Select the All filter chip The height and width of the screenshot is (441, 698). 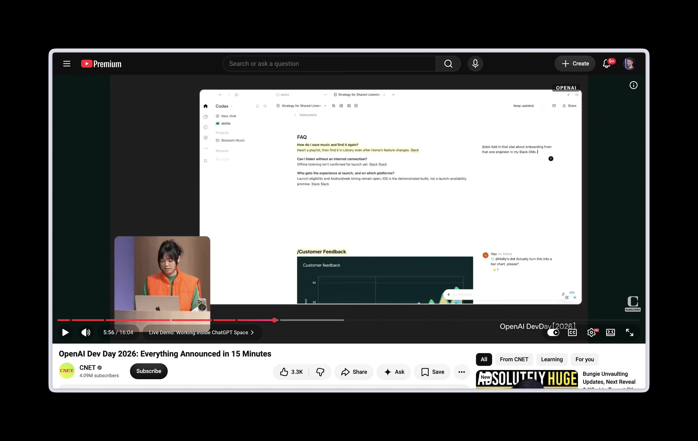pos(484,359)
